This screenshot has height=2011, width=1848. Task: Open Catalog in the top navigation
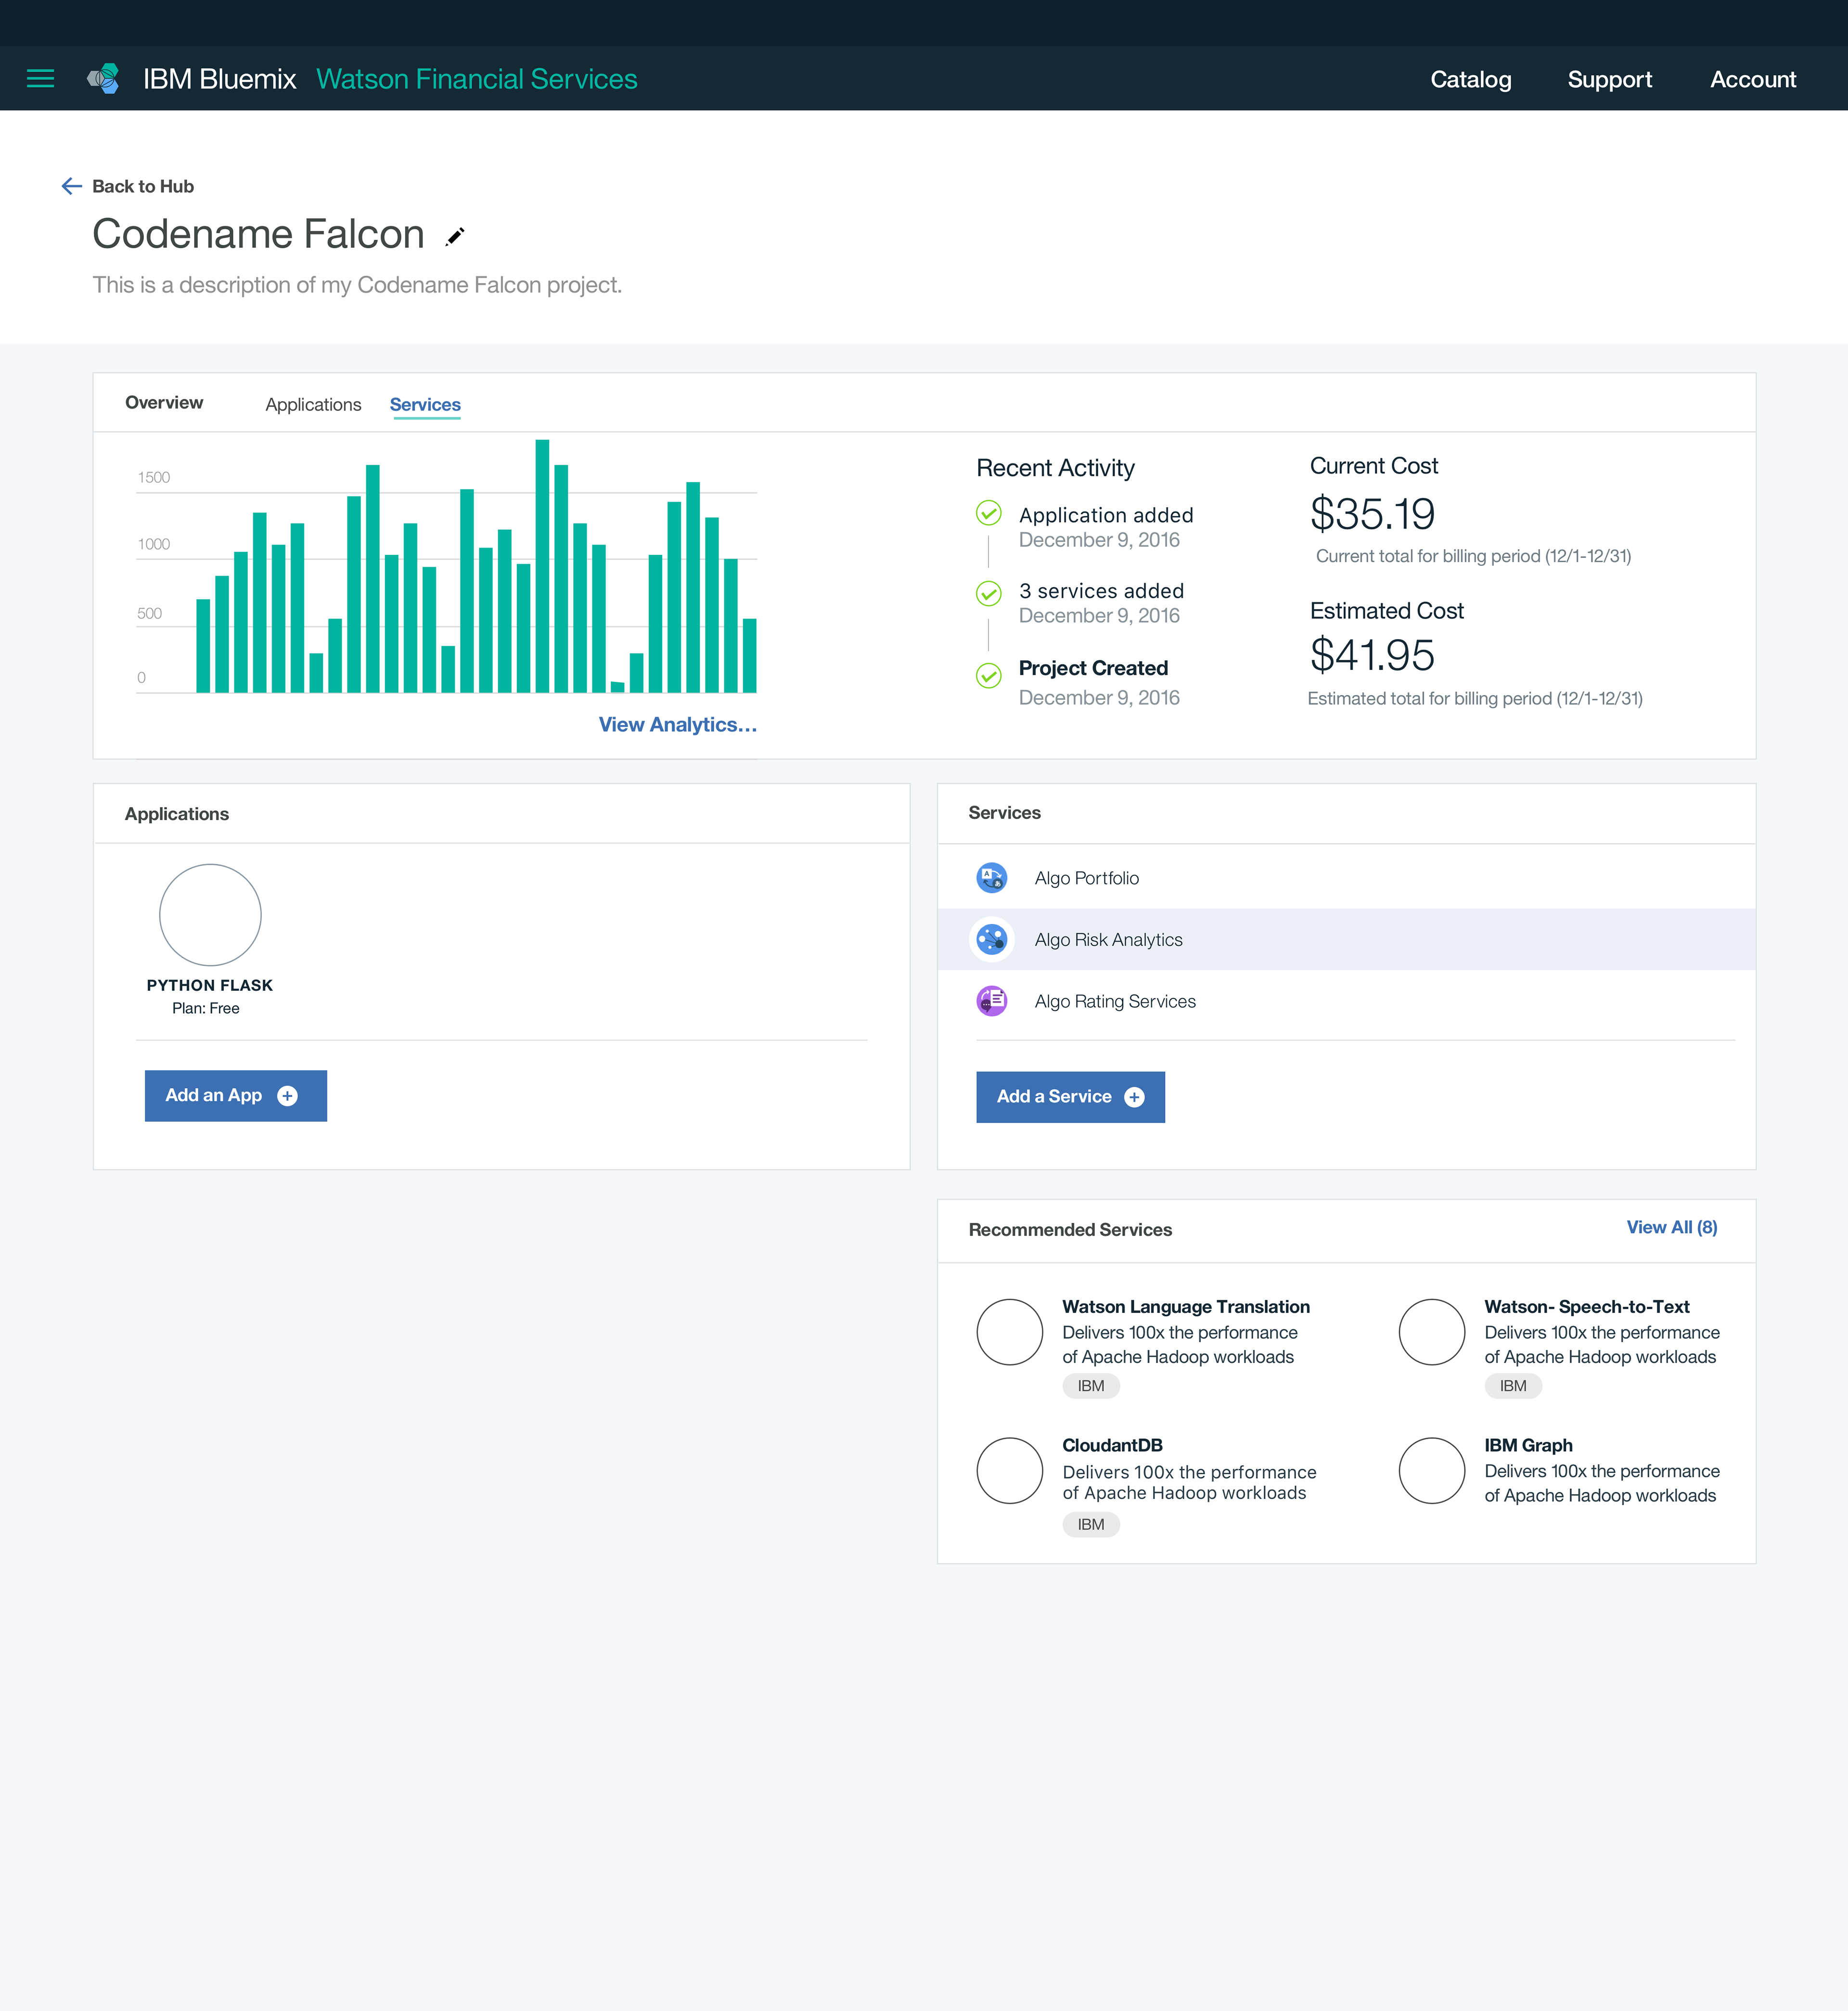pos(1470,79)
